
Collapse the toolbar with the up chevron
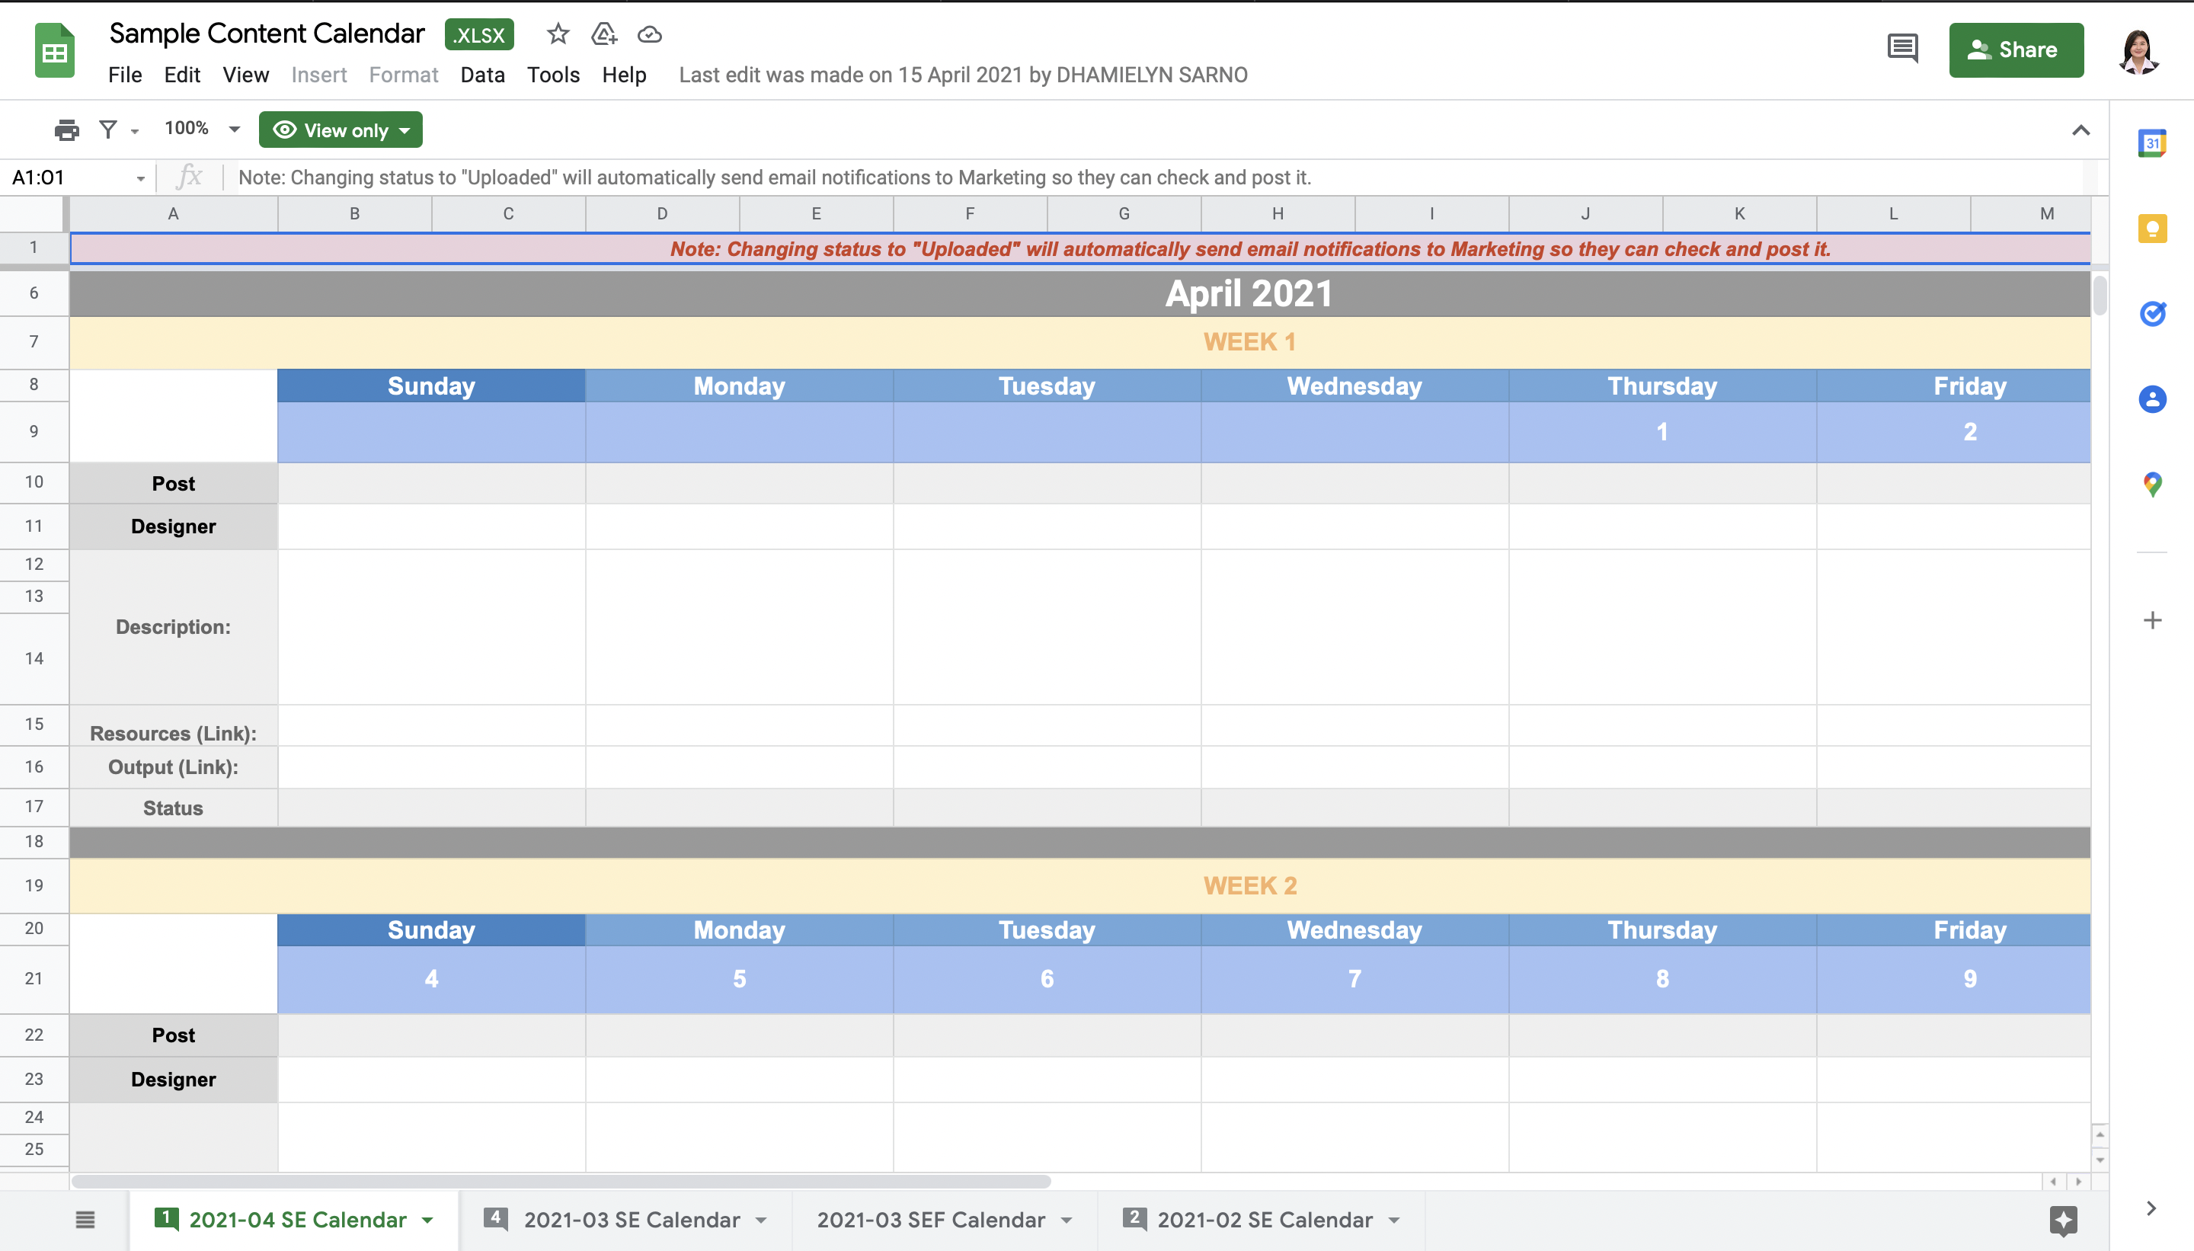pyautogui.click(x=2080, y=130)
